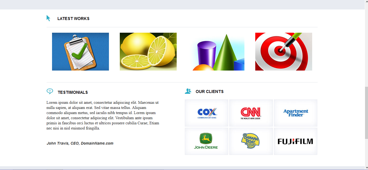Click the Fujifilm client logo
Screen dimensions: 368x170
tap(296, 141)
